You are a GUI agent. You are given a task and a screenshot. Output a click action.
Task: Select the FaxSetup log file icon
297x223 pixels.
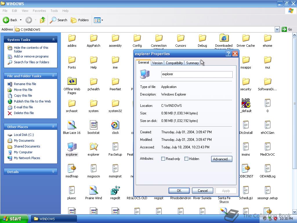pyautogui.click(x=115, y=147)
